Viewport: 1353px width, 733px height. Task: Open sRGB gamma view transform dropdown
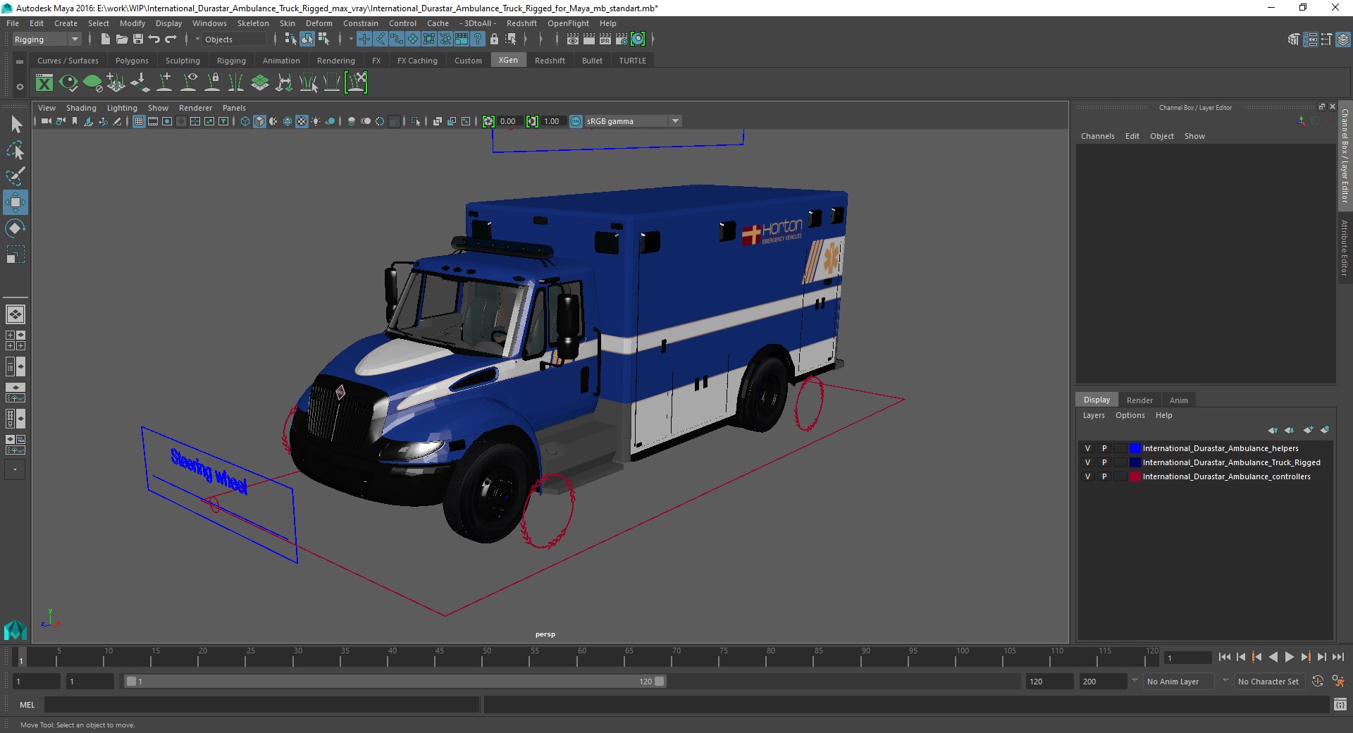click(633, 121)
